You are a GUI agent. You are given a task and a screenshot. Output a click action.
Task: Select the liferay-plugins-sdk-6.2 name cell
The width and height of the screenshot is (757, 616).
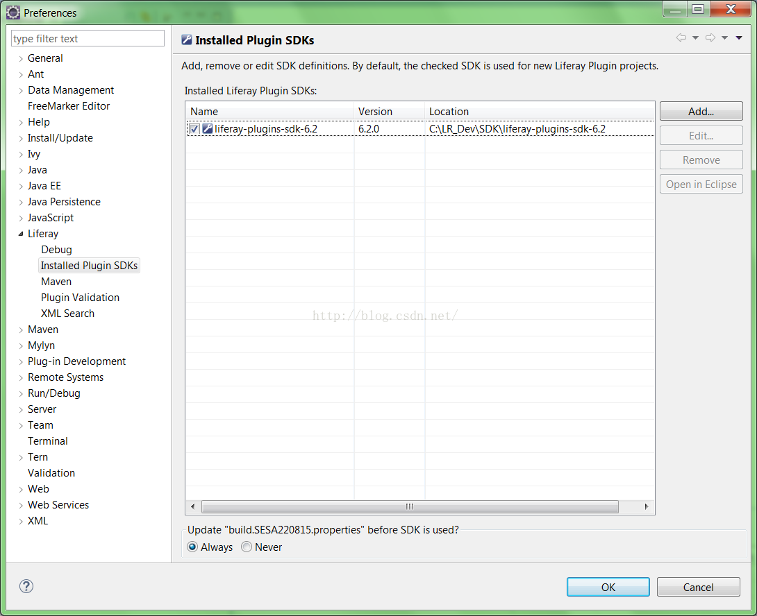pos(266,129)
